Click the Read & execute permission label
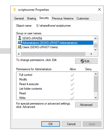The height and width of the screenshot is (132, 112). click(x=29, y=84)
